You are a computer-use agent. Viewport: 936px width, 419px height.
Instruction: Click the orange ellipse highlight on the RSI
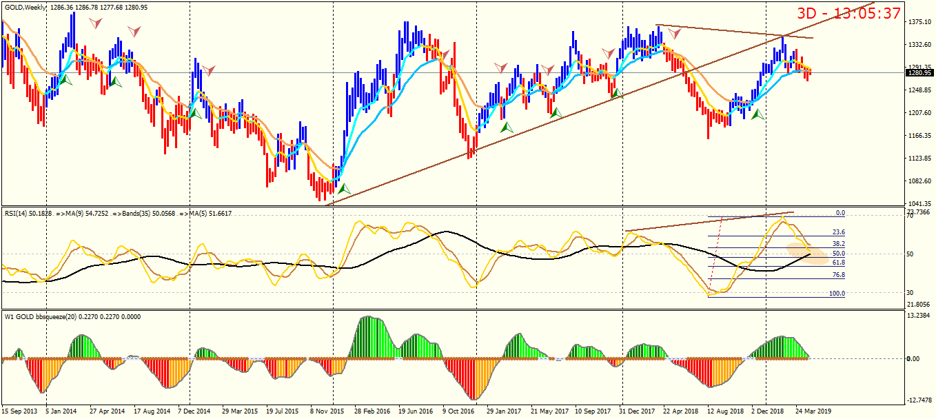coord(807,254)
